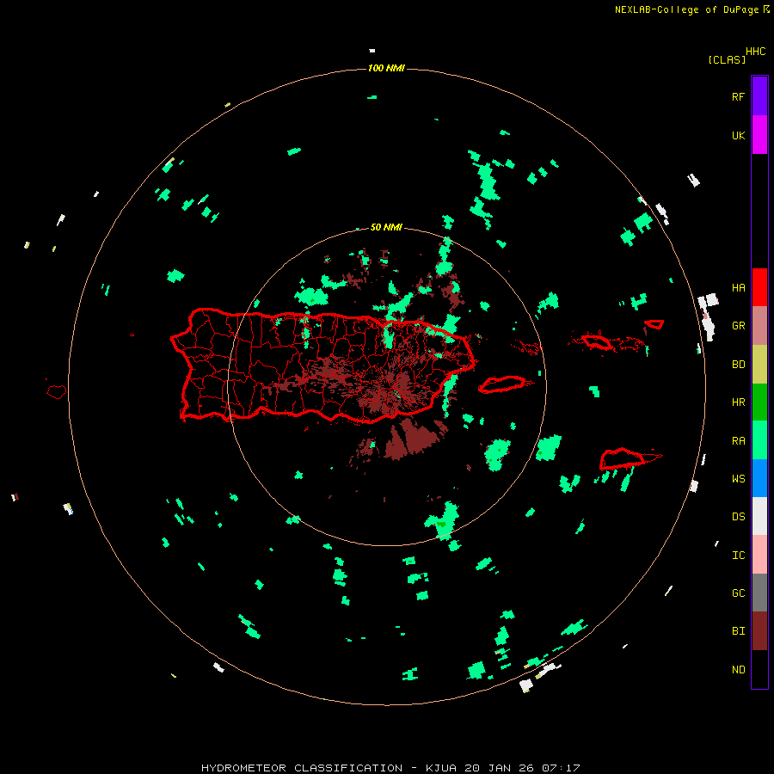Click the WS legend label
Viewport: 774px width, 774px height.
[x=738, y=479]
